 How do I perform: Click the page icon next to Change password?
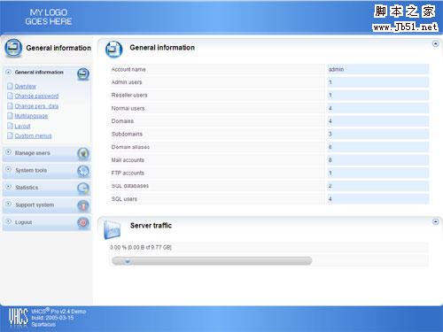(10, 96)
